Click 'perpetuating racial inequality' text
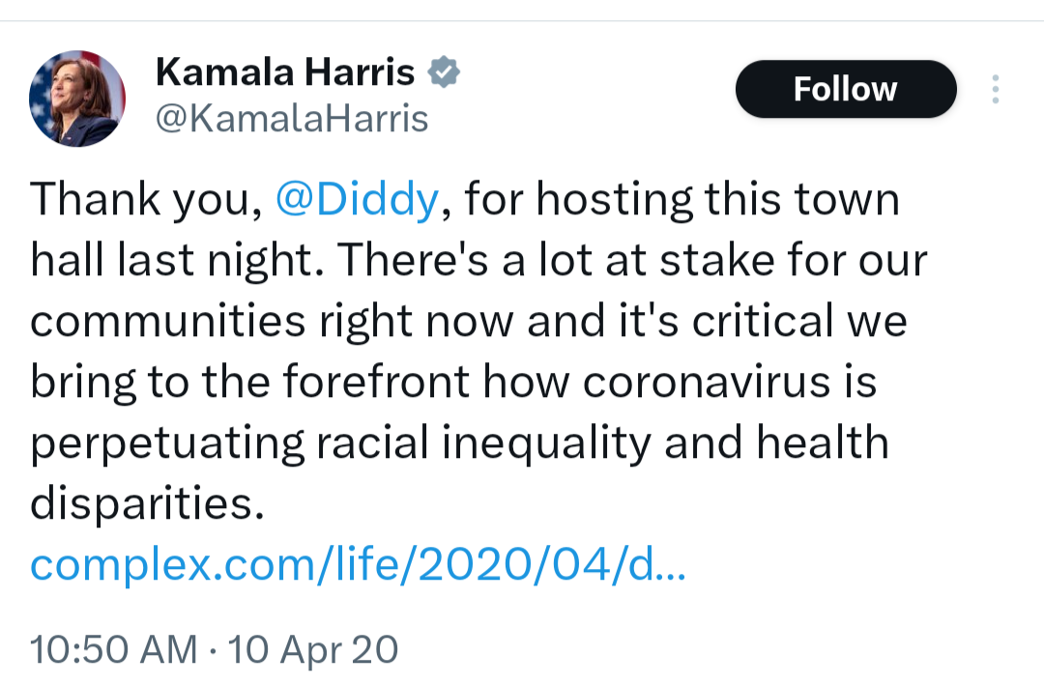Image resolution: width=1044 pixels, height=686 pixels. (341, 443)
